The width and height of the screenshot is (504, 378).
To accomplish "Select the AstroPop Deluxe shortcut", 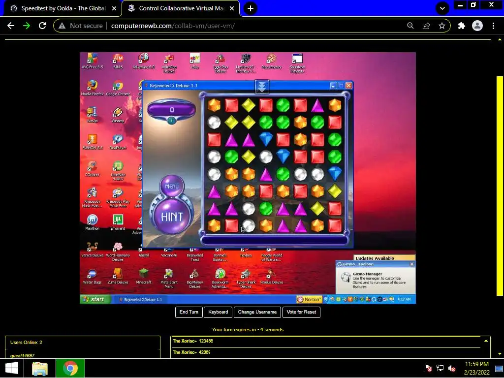I will (x=169, y=63).
